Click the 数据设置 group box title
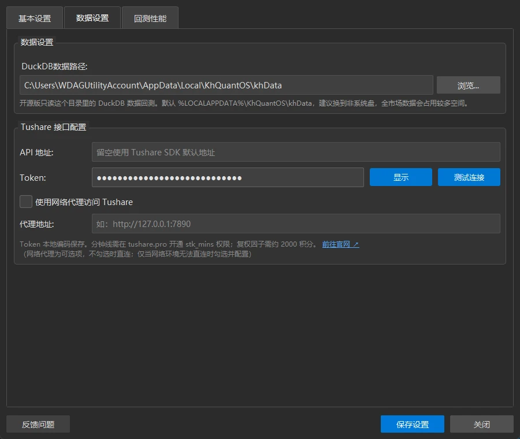 pos(37,42)
